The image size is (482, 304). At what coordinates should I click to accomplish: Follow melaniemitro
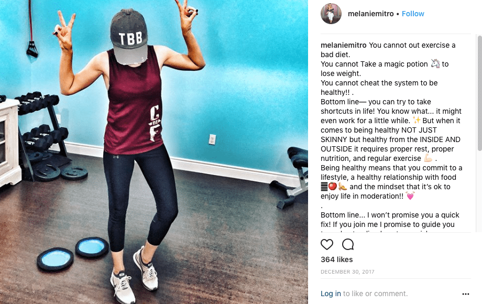[x=413, y=14]
